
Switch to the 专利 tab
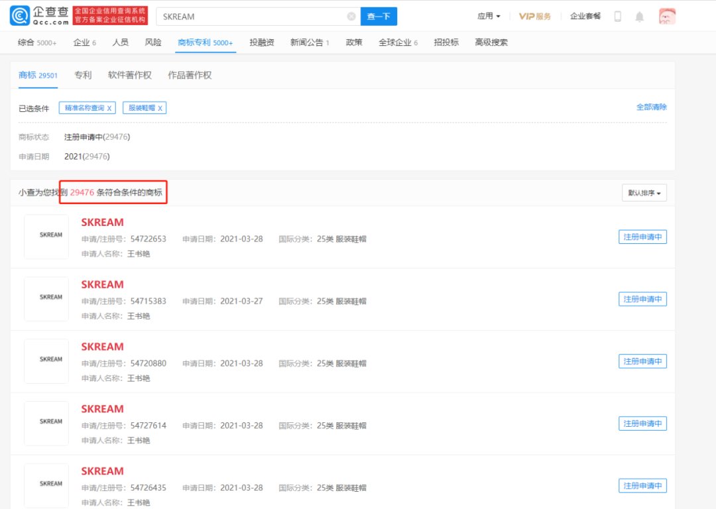pyautogui.click(x=83, y=75)
